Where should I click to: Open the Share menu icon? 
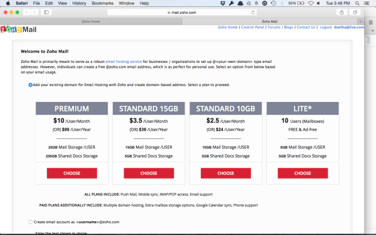click(x=342, y=12)
